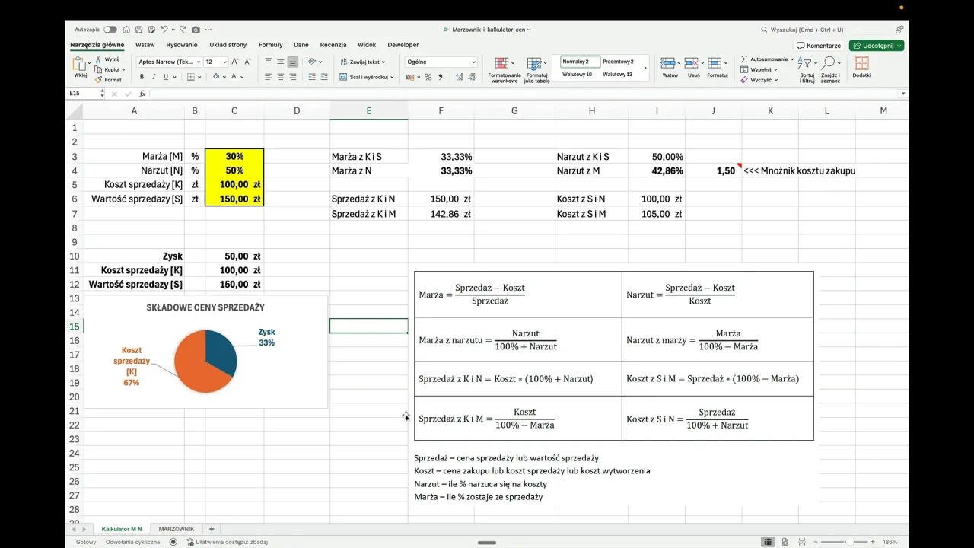Click the Sortuj i filtruj icon
974x548 pixels.
click(807, 63)
